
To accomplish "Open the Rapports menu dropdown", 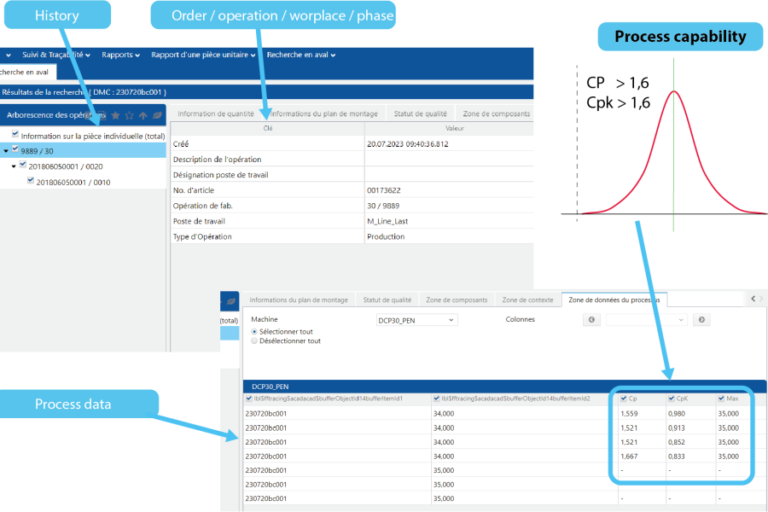I will (120, 55).
